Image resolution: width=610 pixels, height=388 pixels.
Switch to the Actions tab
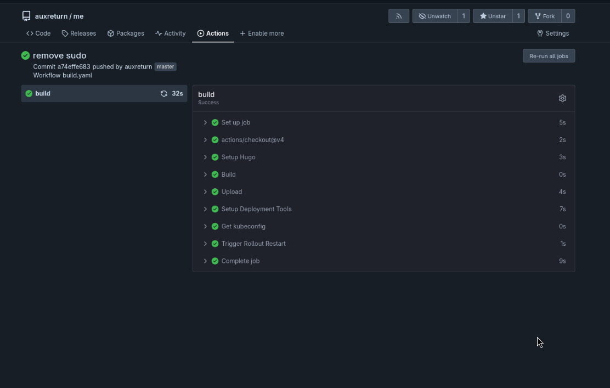click(x=213, y=33)
